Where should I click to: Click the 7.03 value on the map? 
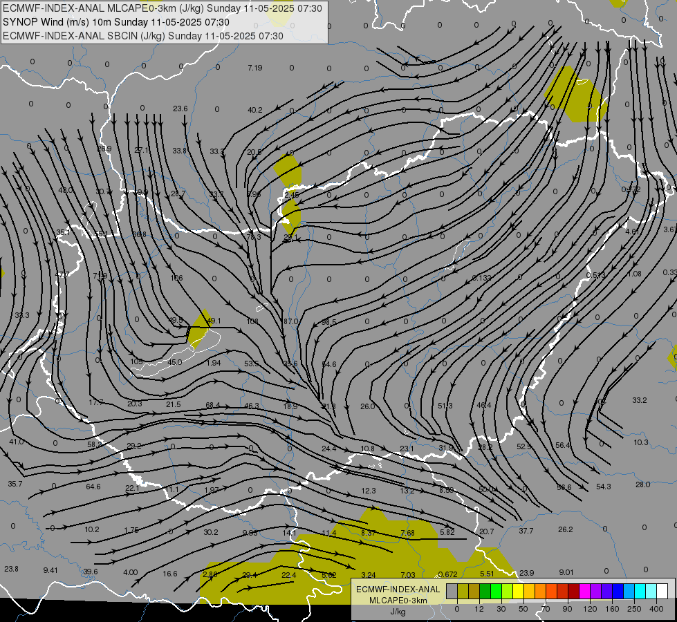(x=407, y=575)
